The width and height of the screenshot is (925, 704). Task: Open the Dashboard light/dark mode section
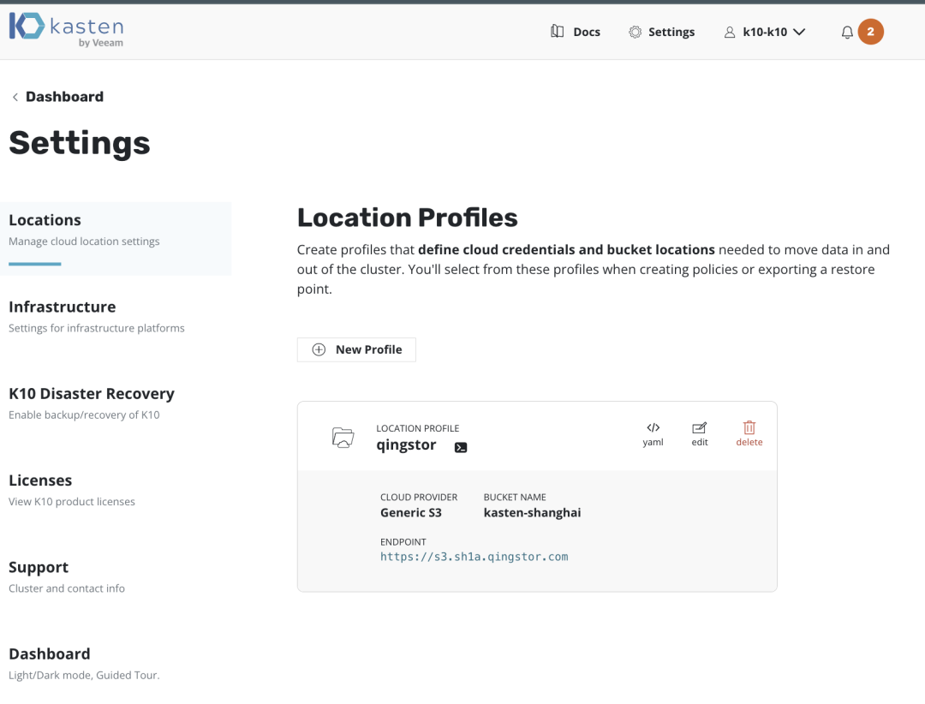pos(84,664)
